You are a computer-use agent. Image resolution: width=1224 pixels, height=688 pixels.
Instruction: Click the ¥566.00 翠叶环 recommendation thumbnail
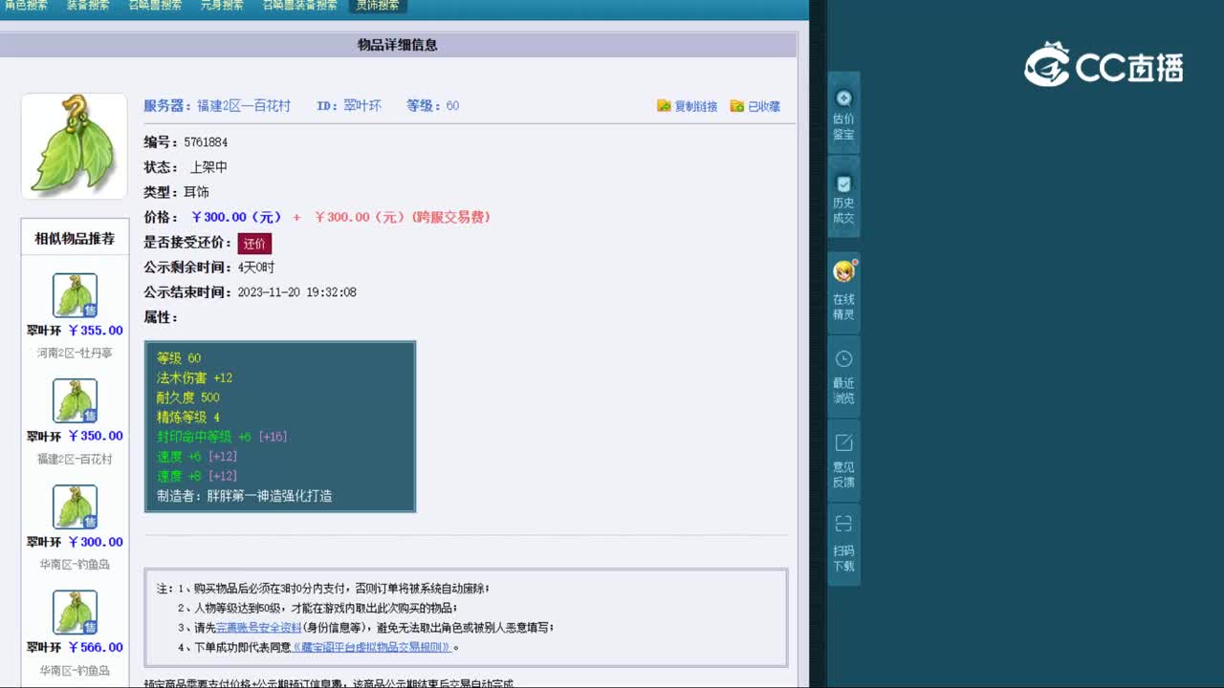tap(74, 612)
